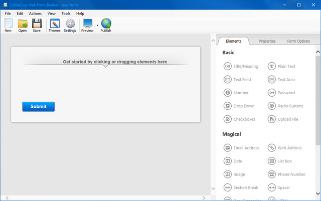Screen dimensions: 321x201
Task: Add a Title/Heading element
Action: 242,66
